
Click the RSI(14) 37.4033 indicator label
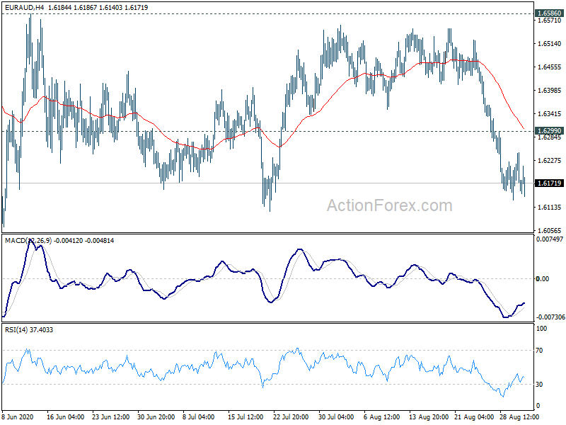pyautogui.click(x=29, y=329)
